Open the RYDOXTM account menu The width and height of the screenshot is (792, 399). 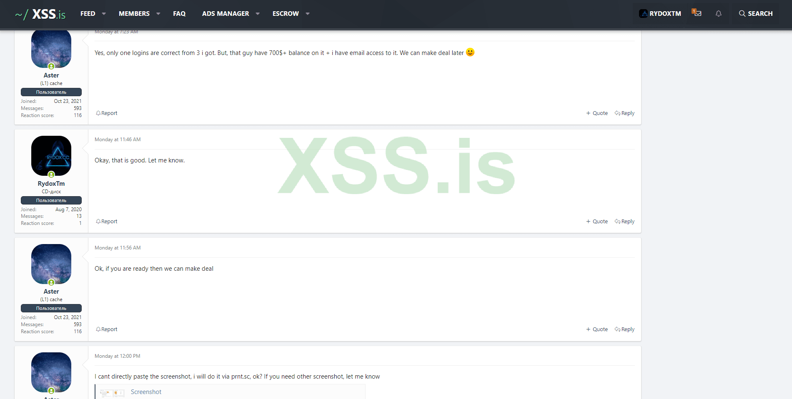coord(660,14)
